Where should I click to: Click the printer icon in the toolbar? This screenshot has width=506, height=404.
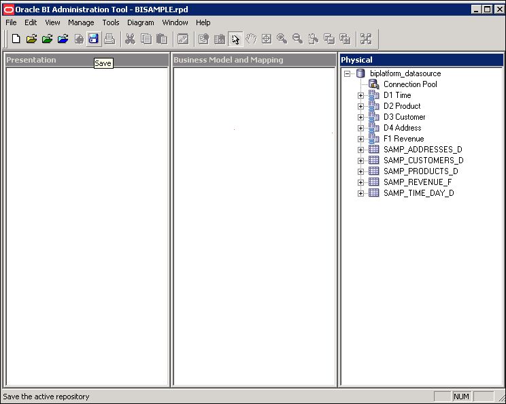(109, 39)
